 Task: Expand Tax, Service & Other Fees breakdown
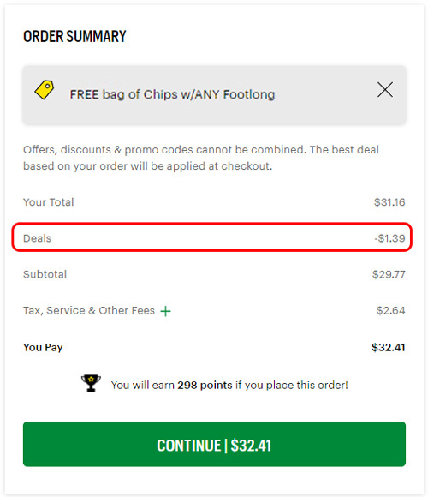click(165, 311)
